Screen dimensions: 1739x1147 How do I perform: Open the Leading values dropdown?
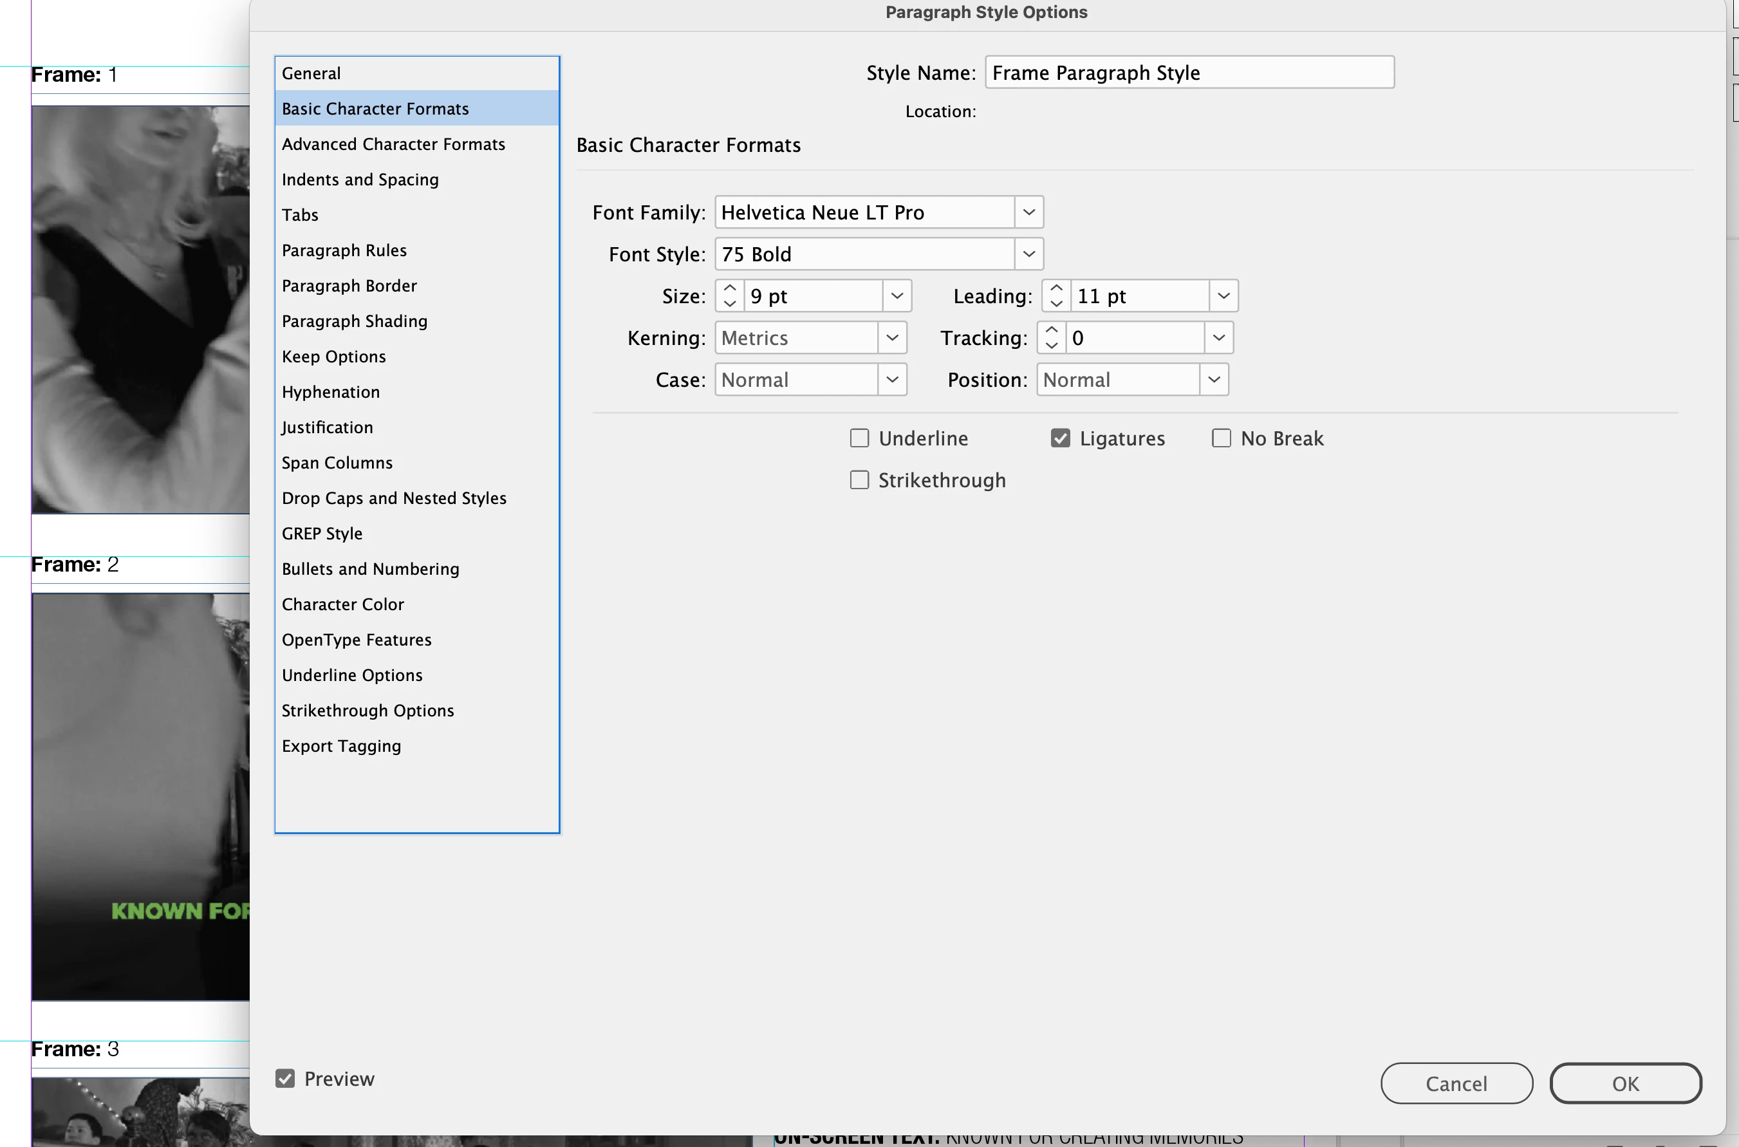[1223, 295]
